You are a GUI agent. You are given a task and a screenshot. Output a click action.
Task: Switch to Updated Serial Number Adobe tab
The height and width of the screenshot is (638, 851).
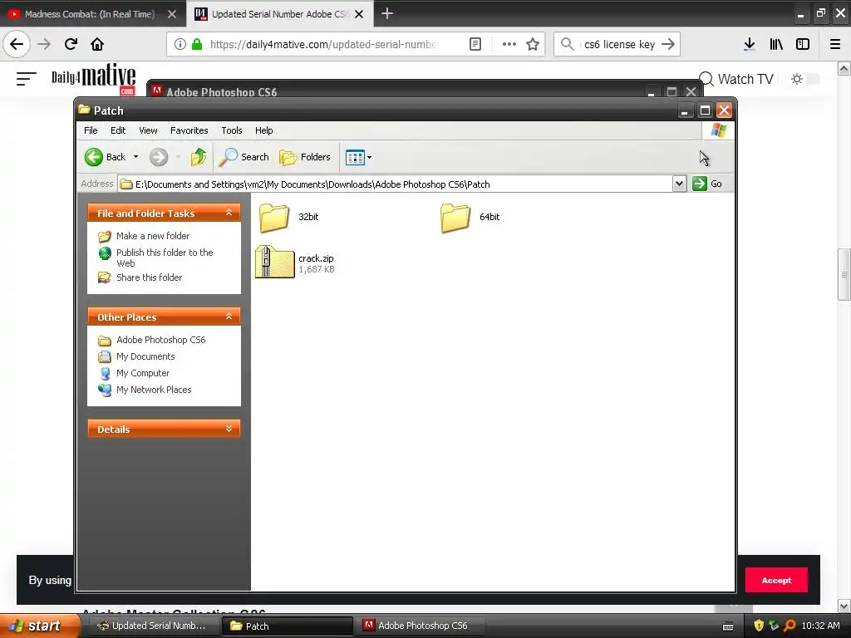pyautogui.click(x=279, y=14)
